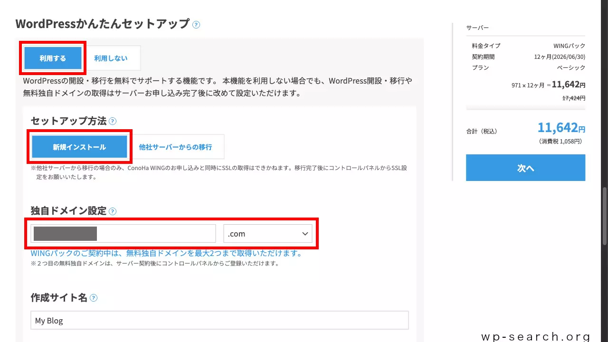608x342 pixels.
Task: Click 次へ to proceed
Action: [x=525, y=168]
